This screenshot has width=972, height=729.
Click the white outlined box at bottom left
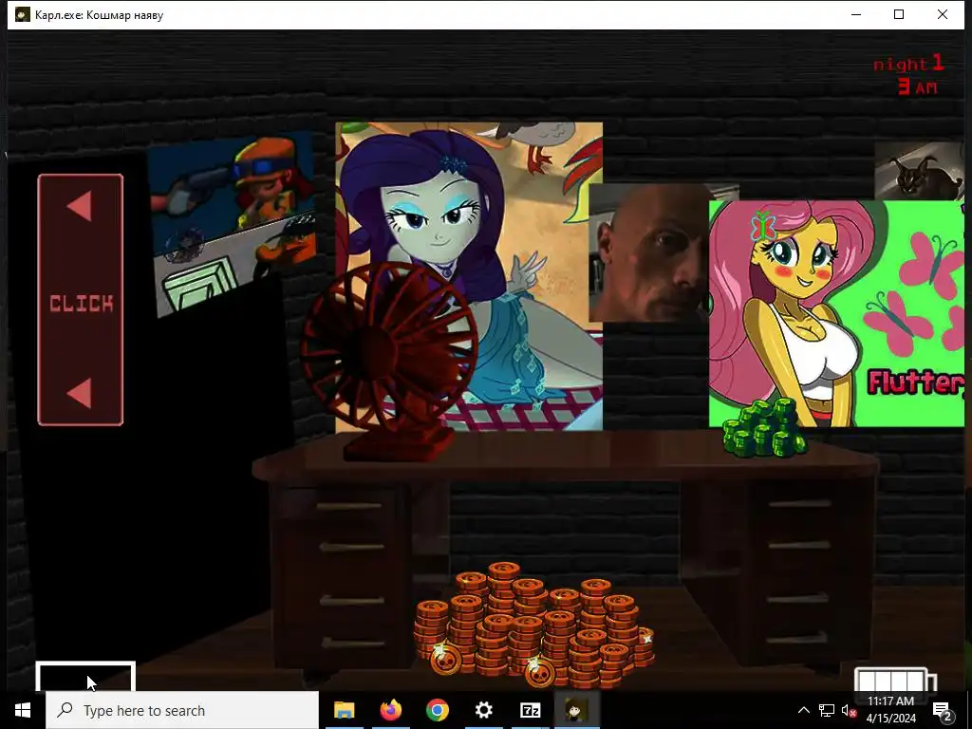click(85, 677)
